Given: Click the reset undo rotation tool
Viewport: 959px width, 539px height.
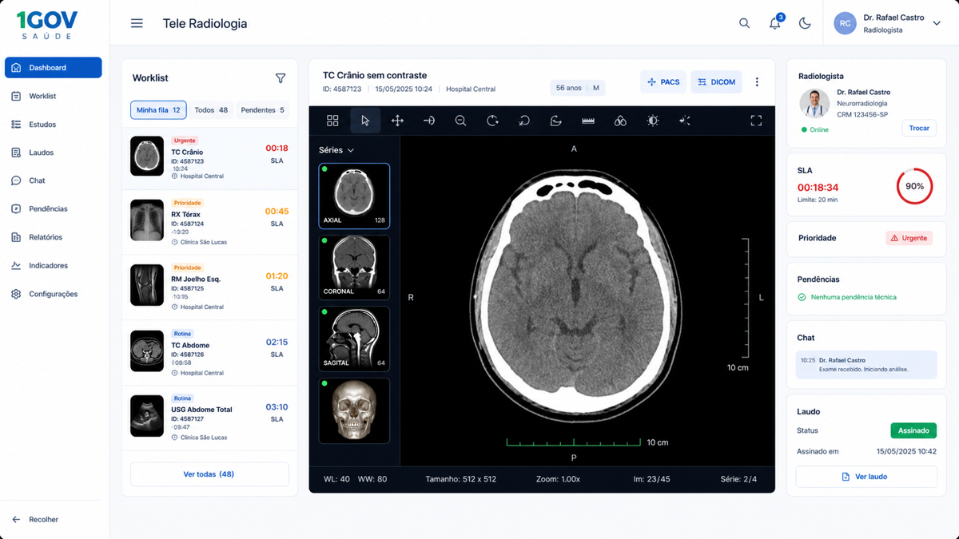Looking at the screenshot, I should coord(524,121).
